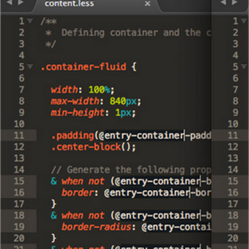
Task: Click the min-height property name
Action: point(78,113)
